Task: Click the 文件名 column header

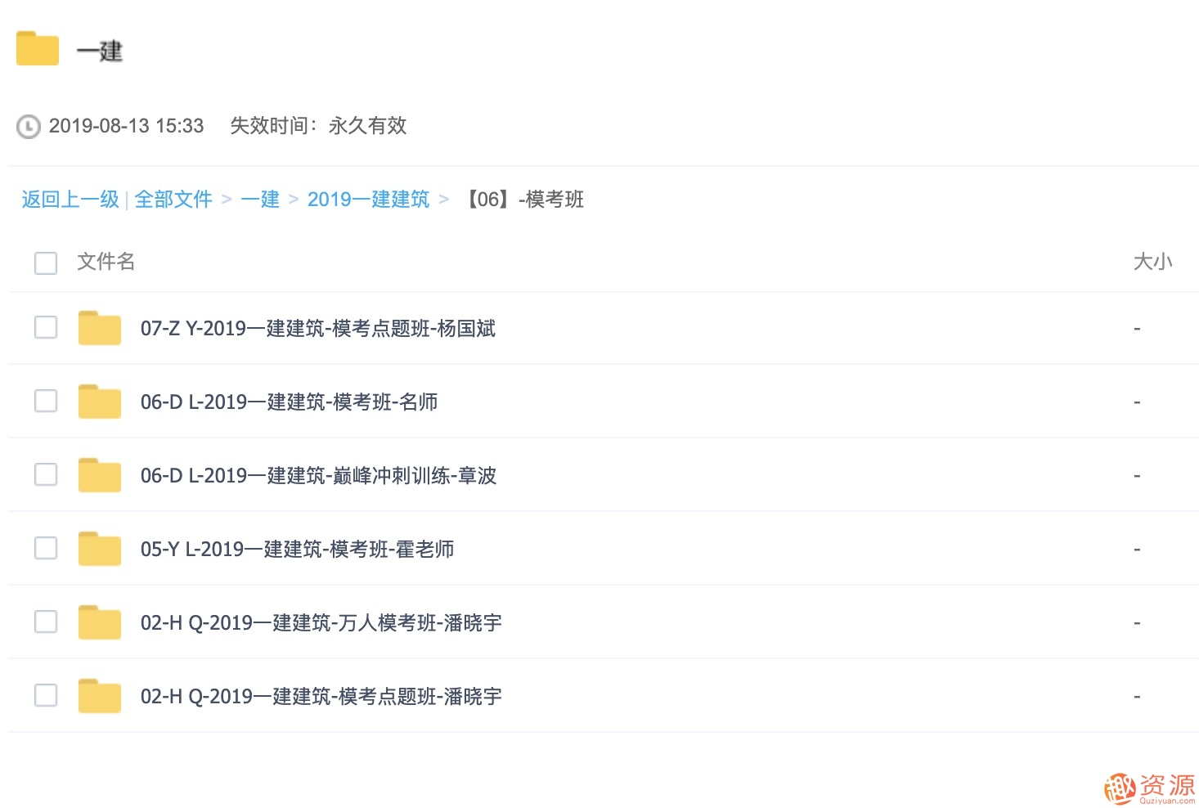Action: [x=106, y=262]
